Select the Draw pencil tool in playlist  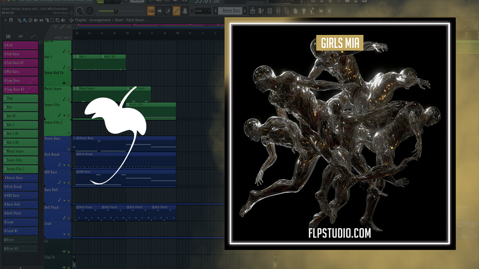click(x=20, y=20)
